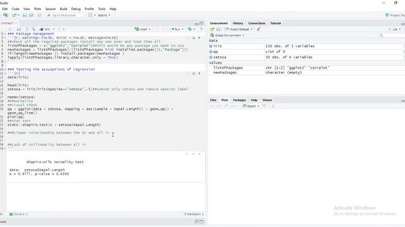Viewport: 405px width, 227px height.
Task: Collapse the section heading at line 10
Action: click(x=5, y=69)
